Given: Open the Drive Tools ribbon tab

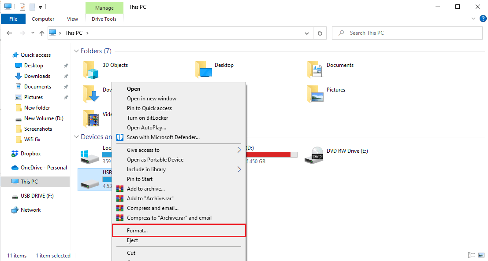Looking at the screenshot, I should 104,19.
